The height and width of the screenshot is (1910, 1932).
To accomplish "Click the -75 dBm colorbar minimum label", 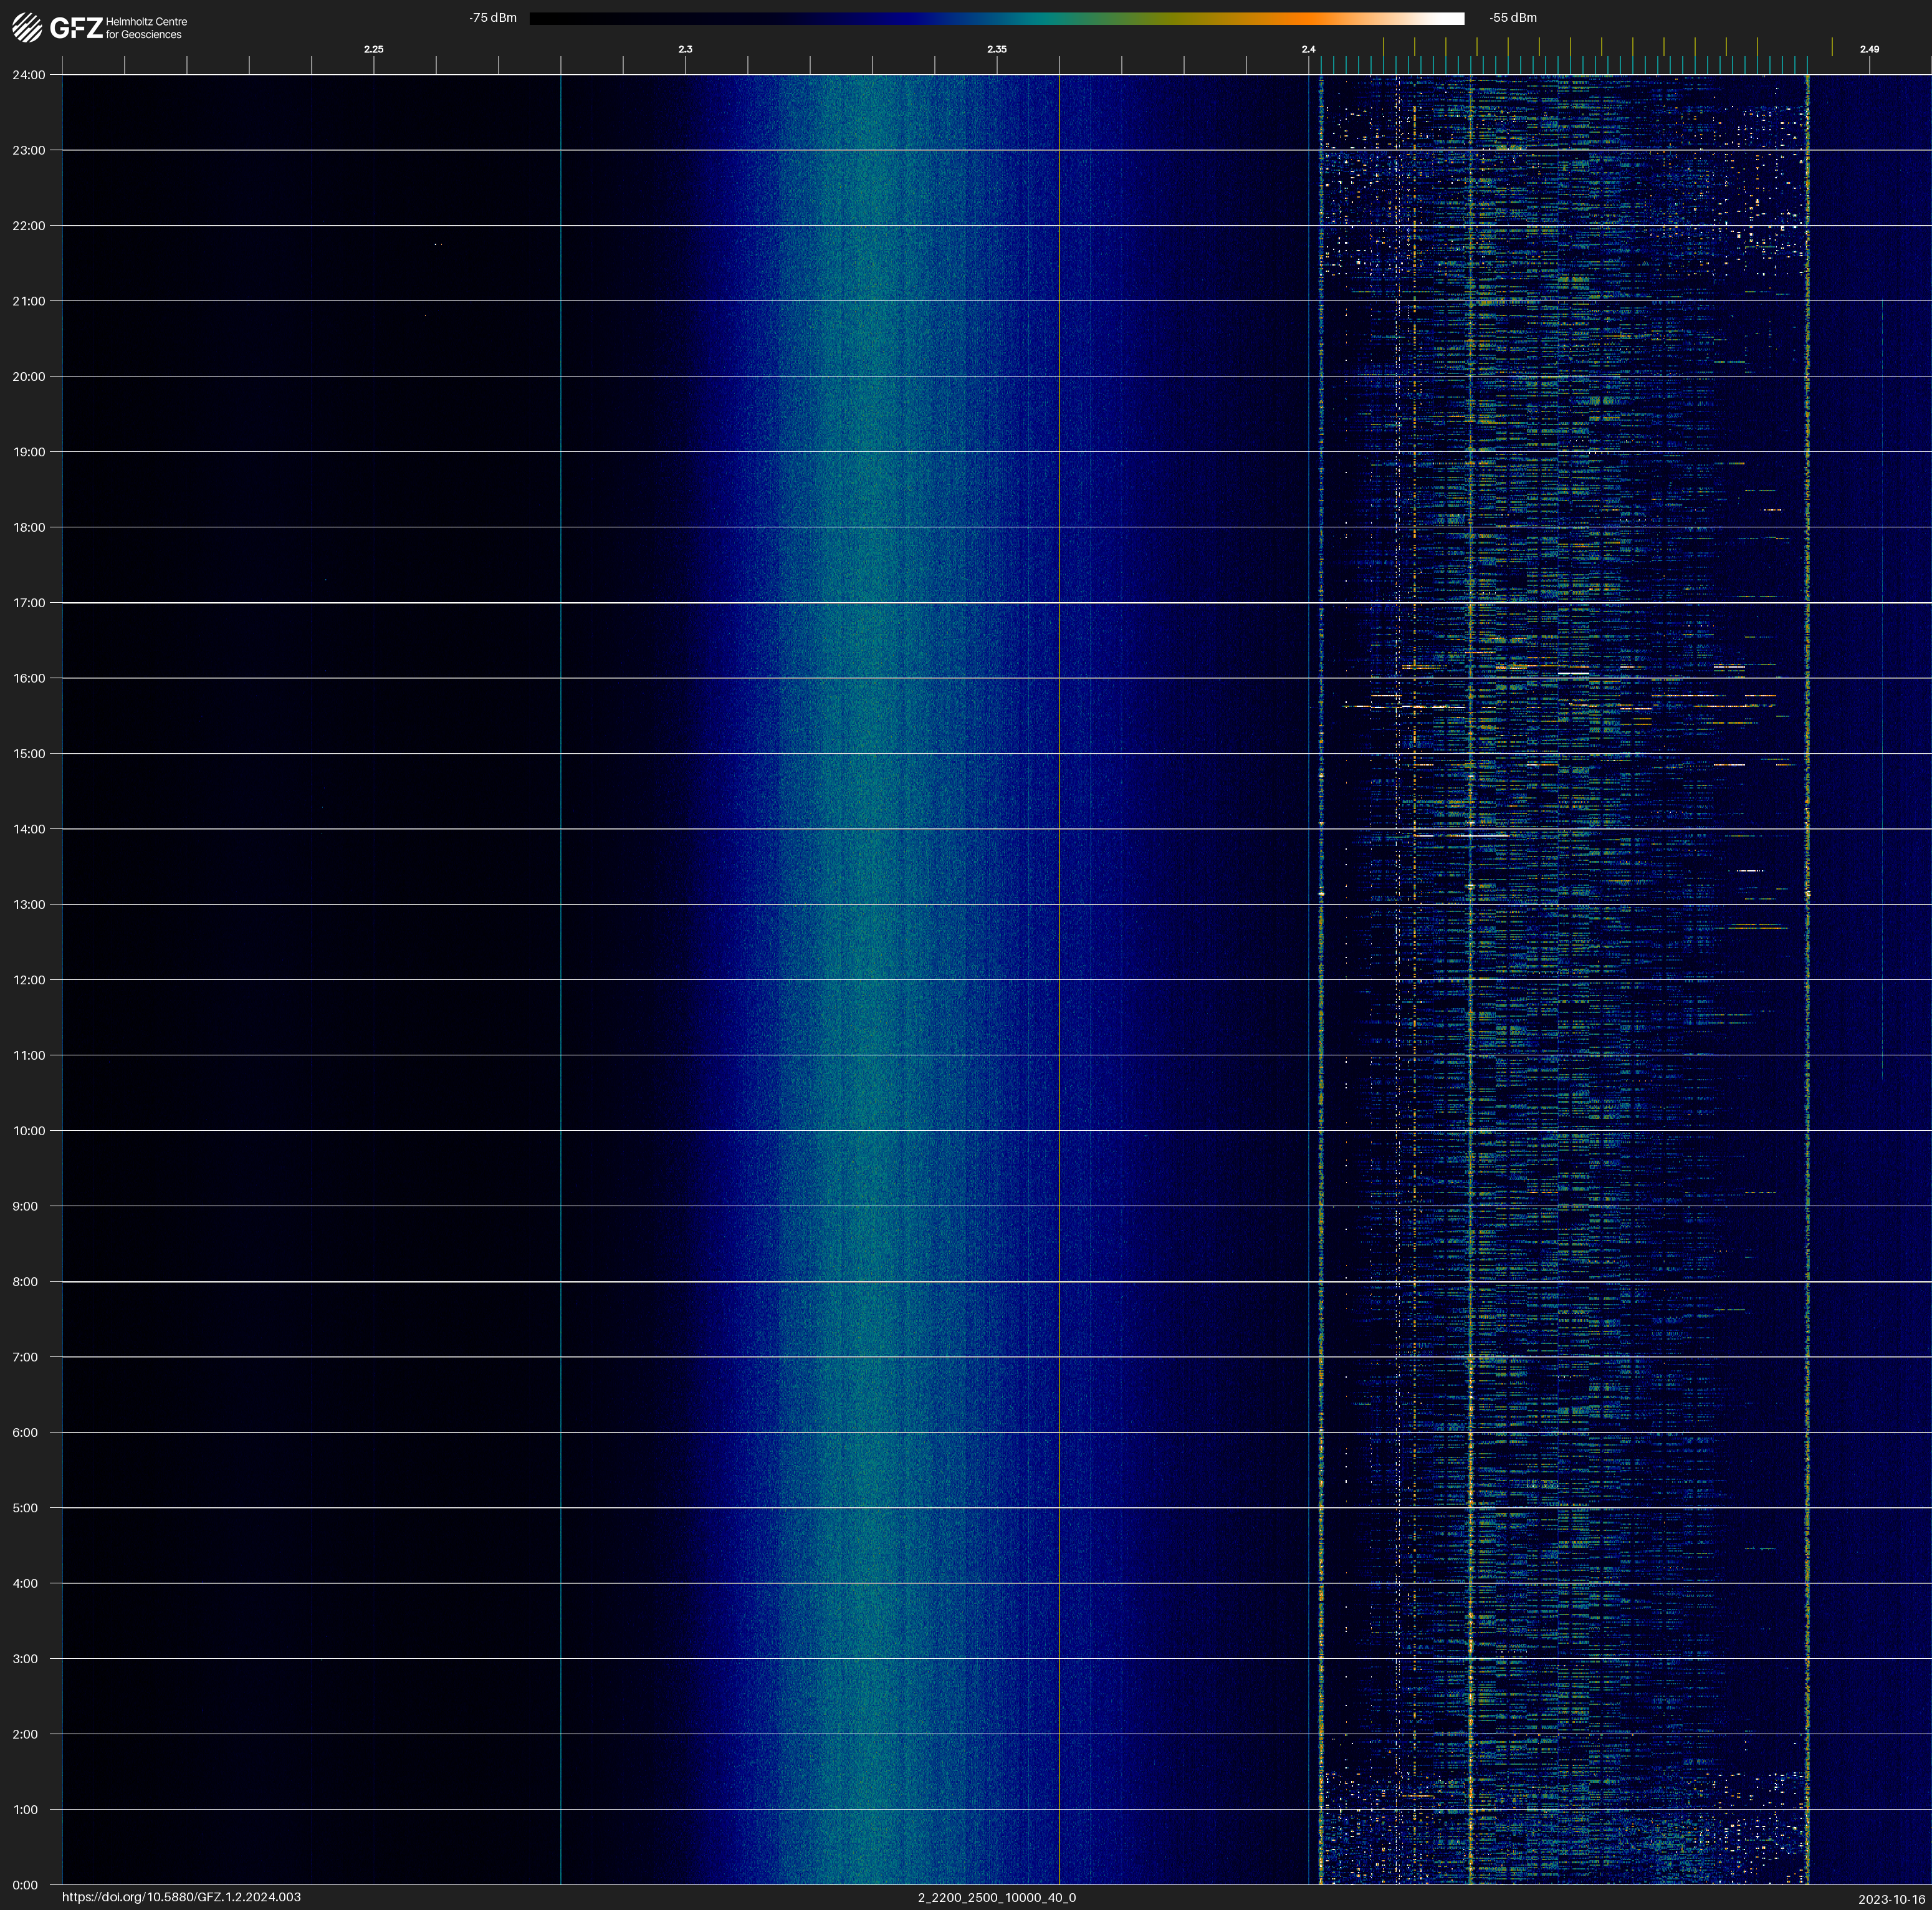I will [x=493, y=18].
